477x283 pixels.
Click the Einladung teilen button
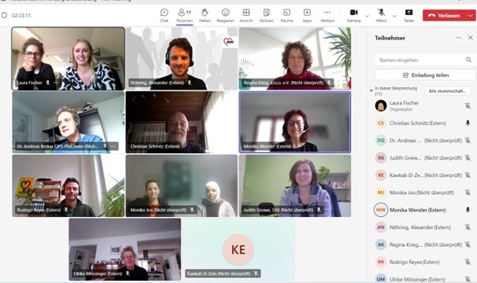pos(425,75)
